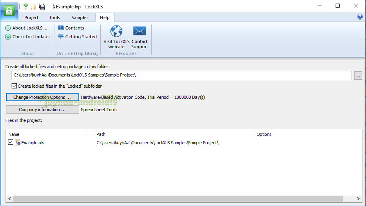Check for Updates
Image resolution: width=366 pixels, height=206 pixels.
pyautogui.click(x=28, y=37)
